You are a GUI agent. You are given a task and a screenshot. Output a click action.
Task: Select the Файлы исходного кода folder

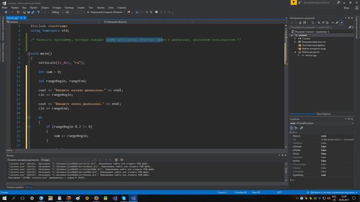312,49
